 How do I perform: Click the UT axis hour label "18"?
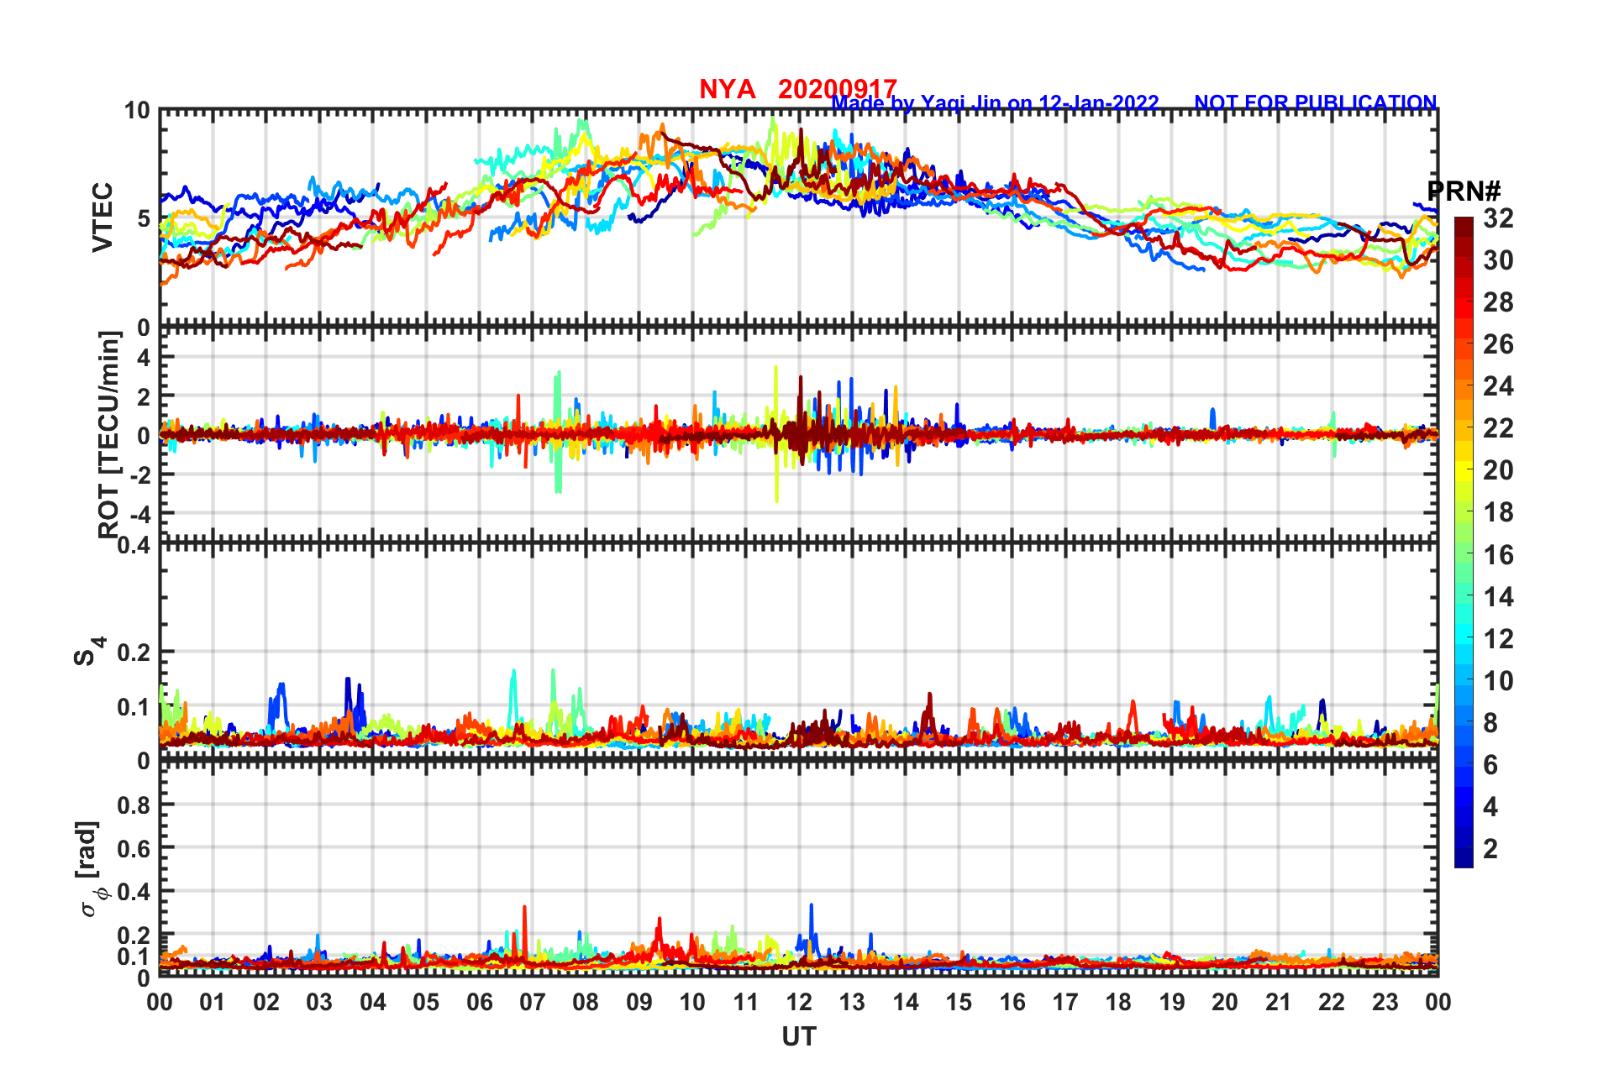(x=1118, y=1002)
